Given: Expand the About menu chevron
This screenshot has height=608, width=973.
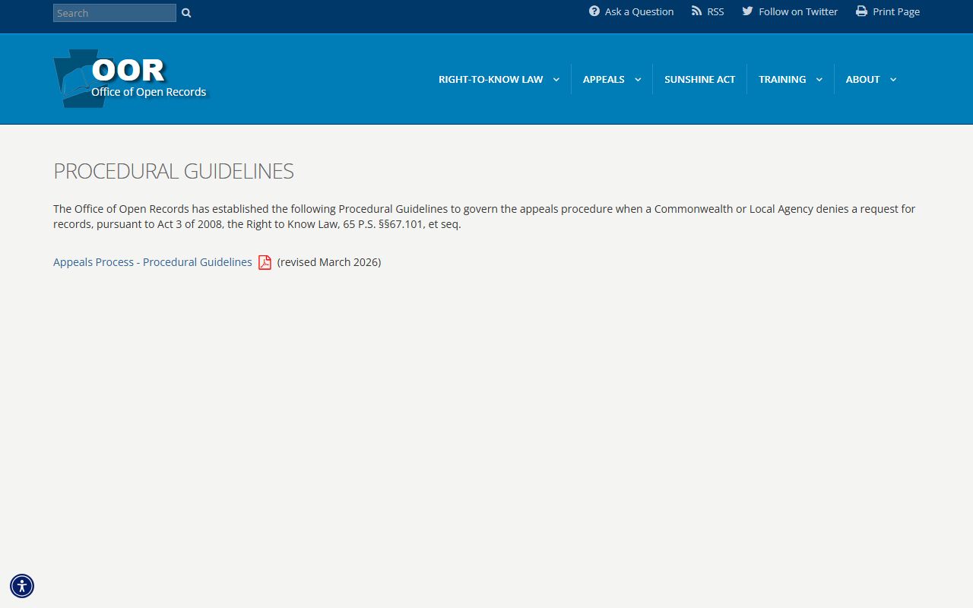Looking at the screenshot, I should (893, 80).
